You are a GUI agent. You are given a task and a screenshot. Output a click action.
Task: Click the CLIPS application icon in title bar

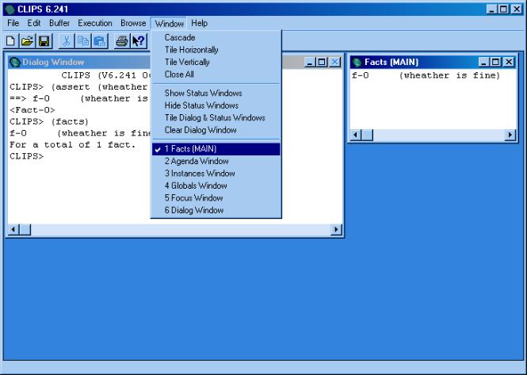(x=10, y=9)
